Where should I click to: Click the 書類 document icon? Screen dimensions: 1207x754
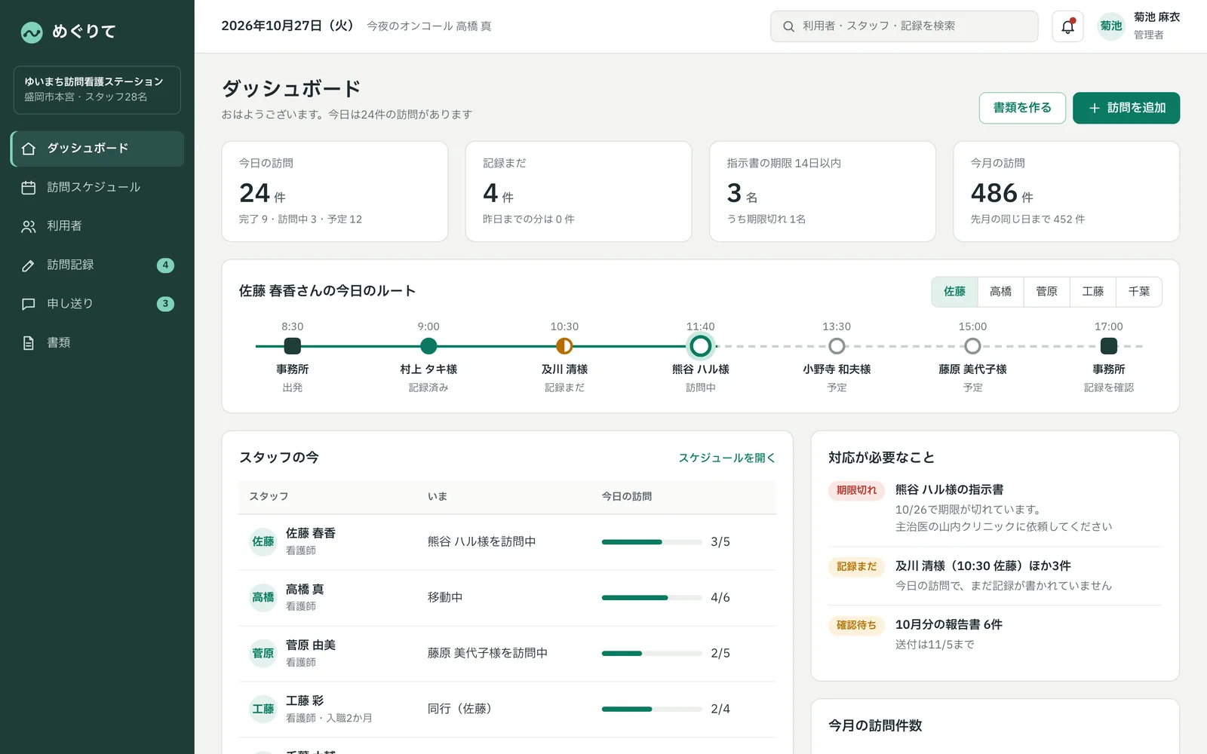[29, 343]
